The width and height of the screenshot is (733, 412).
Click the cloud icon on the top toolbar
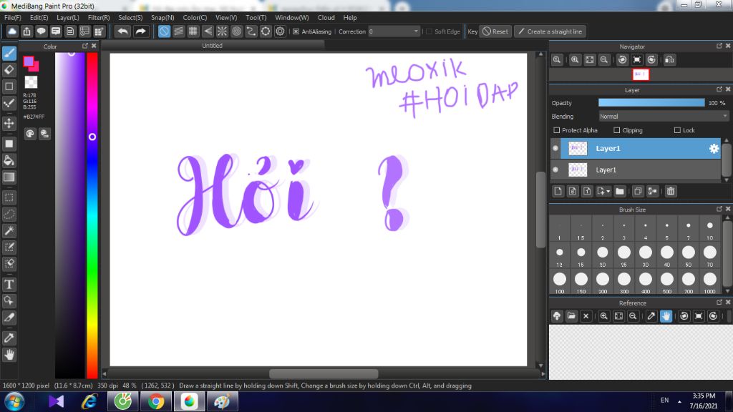(12, 31)
